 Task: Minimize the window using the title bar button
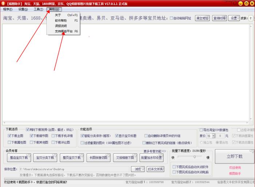coord(240,3)
